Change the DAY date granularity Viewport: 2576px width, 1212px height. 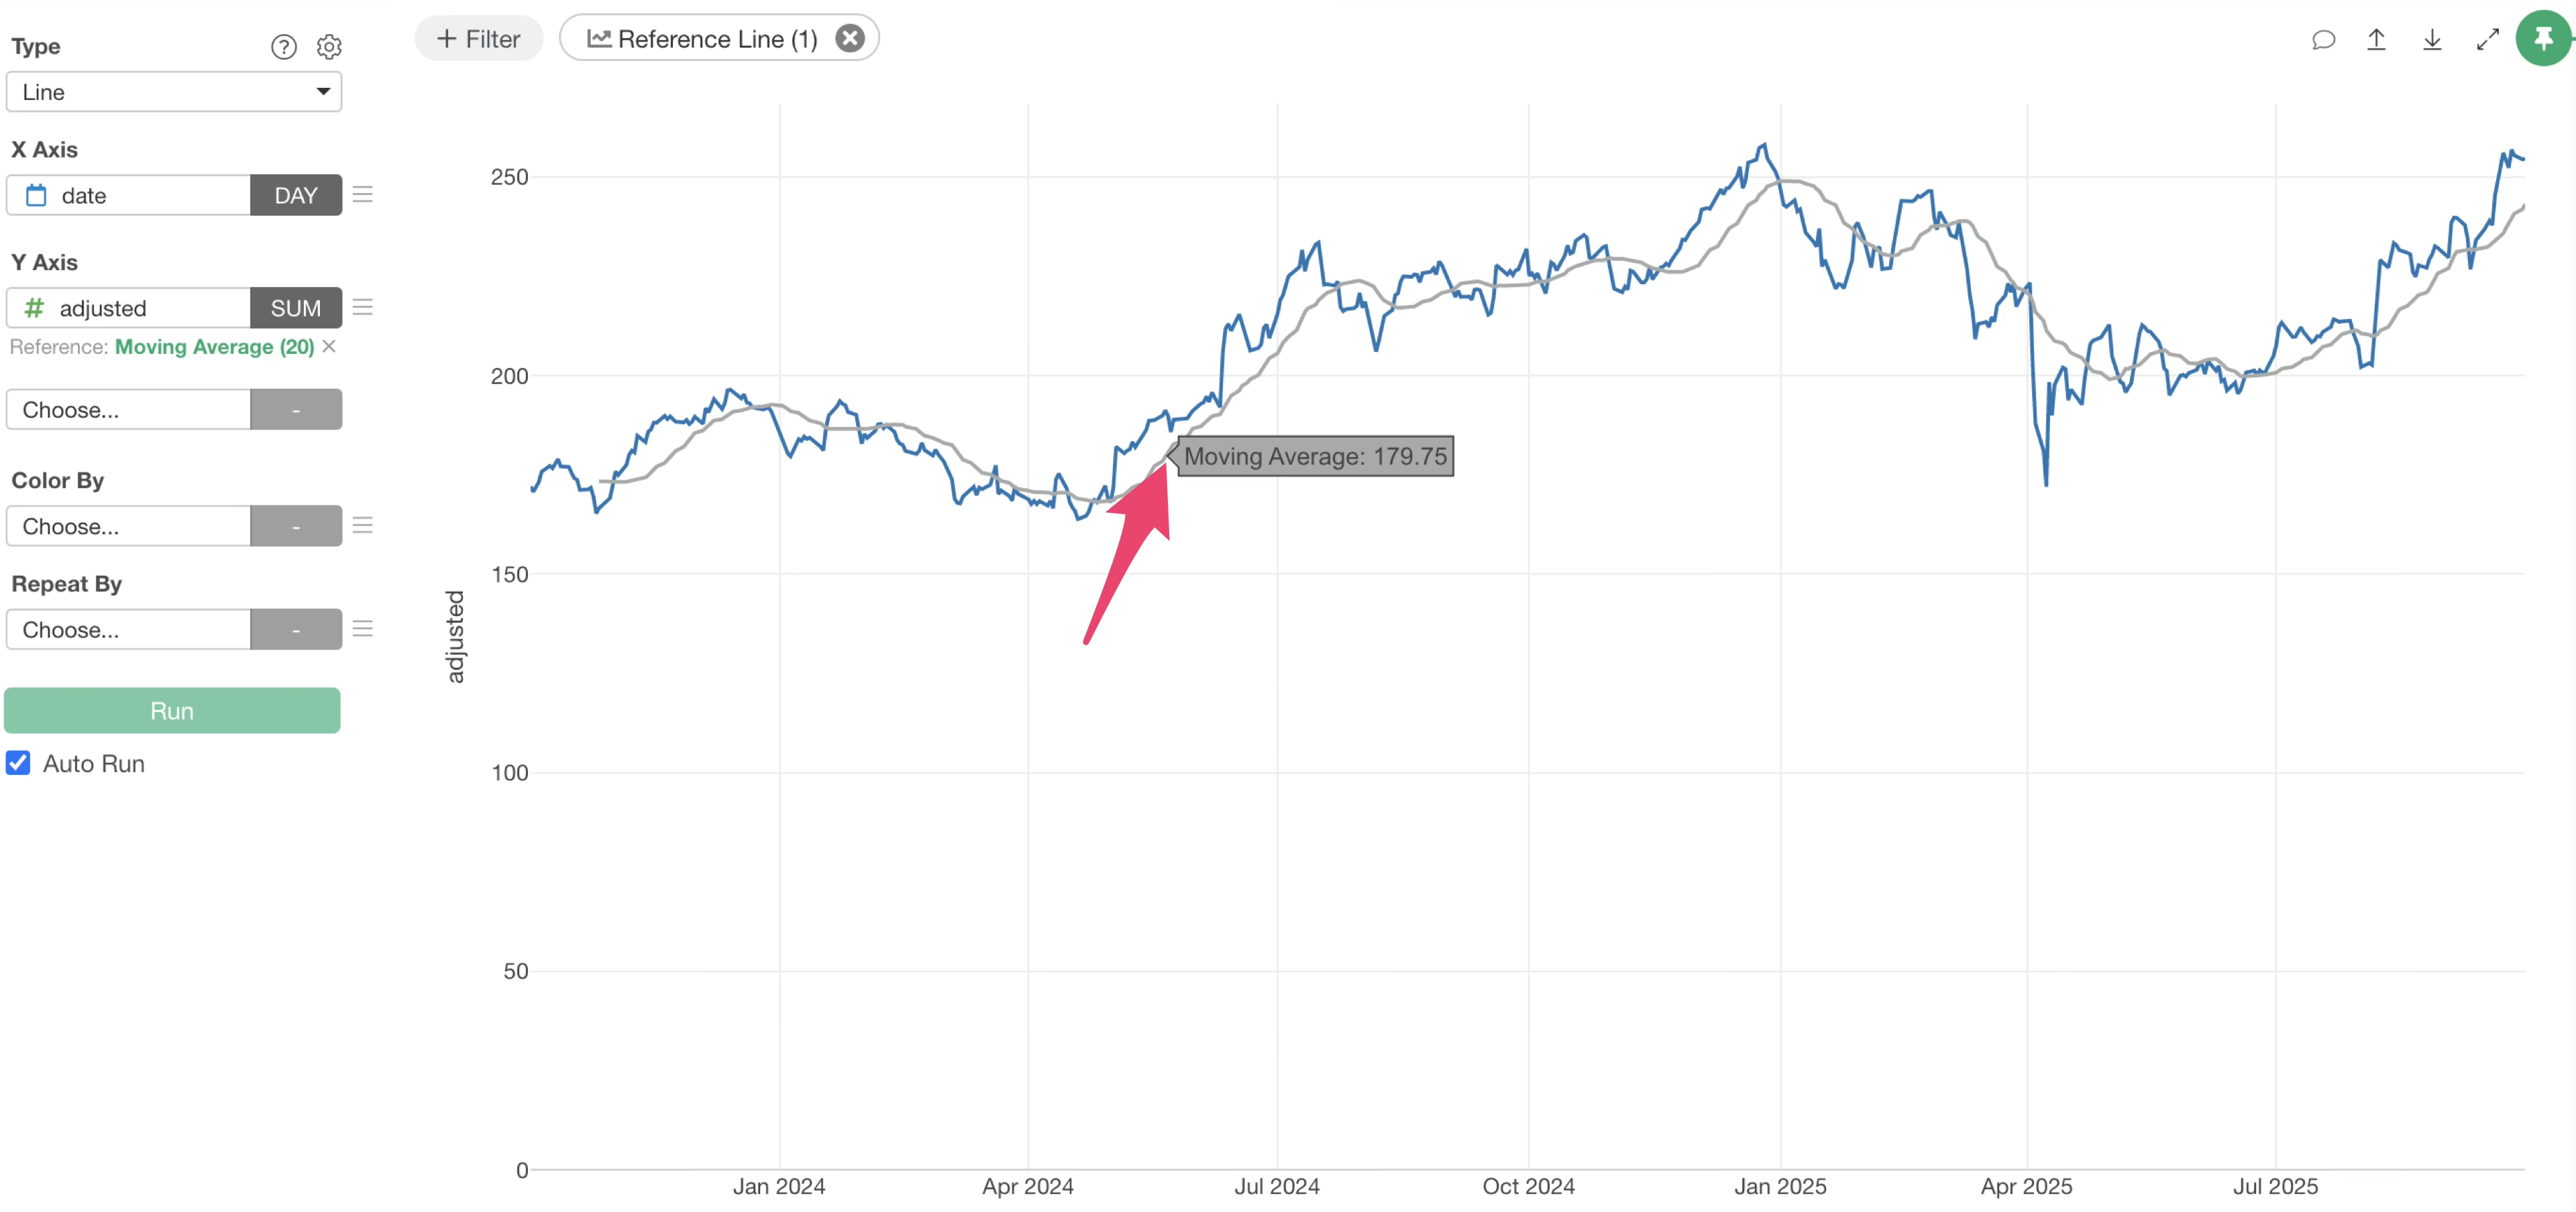296,196
